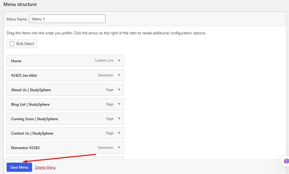
Task: Select the Elementor #2383 menu item
Action: pyautogui.click(x=65, y=148)
